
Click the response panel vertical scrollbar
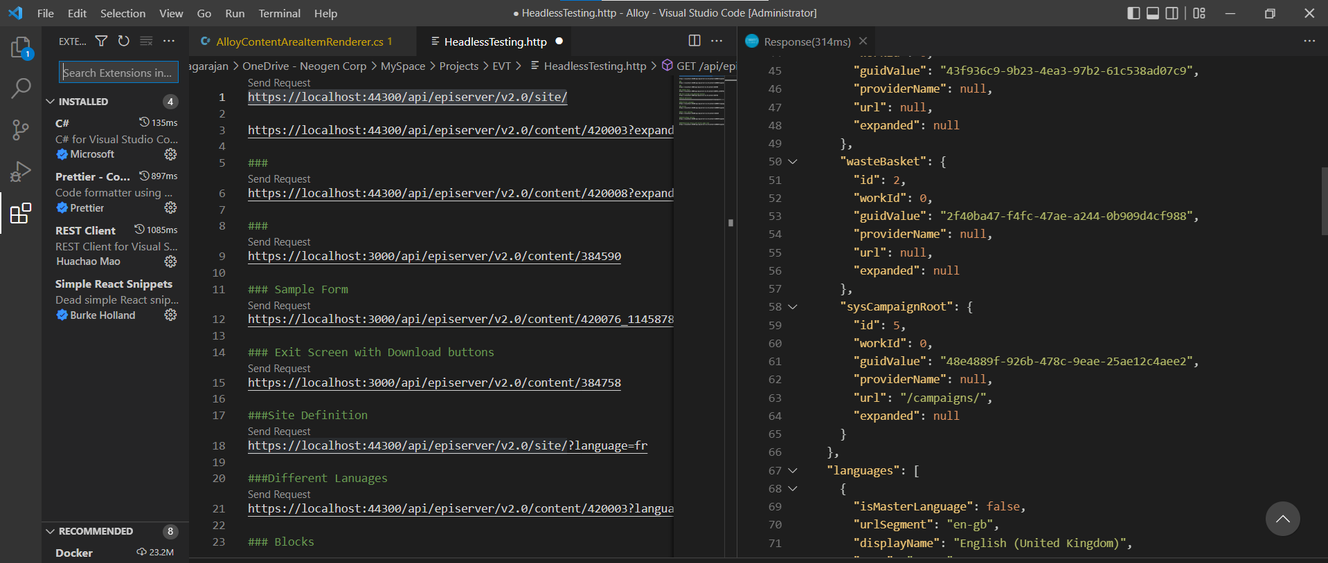point(1324,201)
